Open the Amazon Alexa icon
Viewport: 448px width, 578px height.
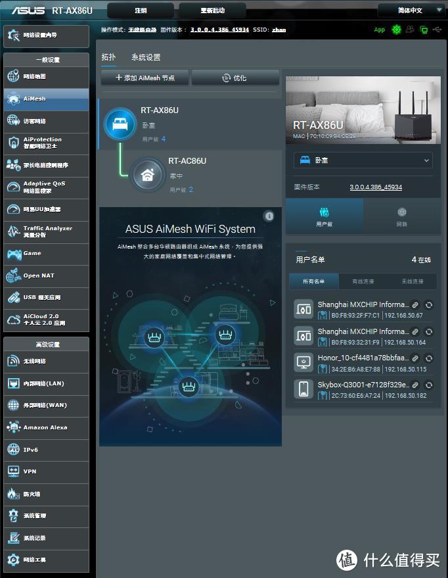pyautogui.click(x=14, y=427)
